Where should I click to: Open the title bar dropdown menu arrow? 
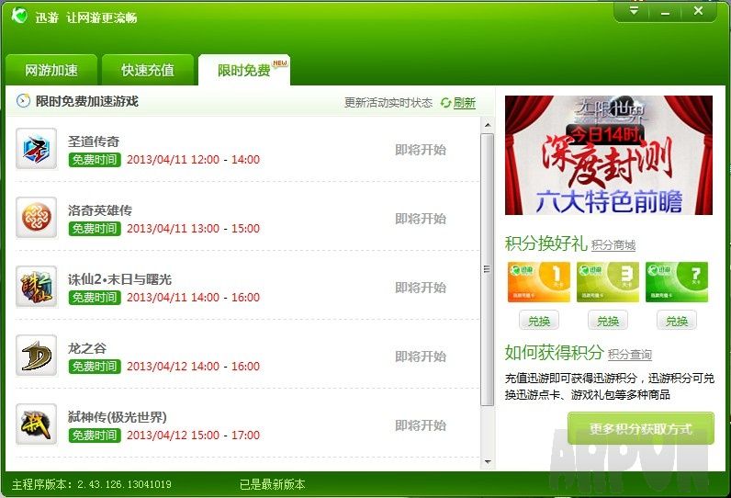point(634,10)
